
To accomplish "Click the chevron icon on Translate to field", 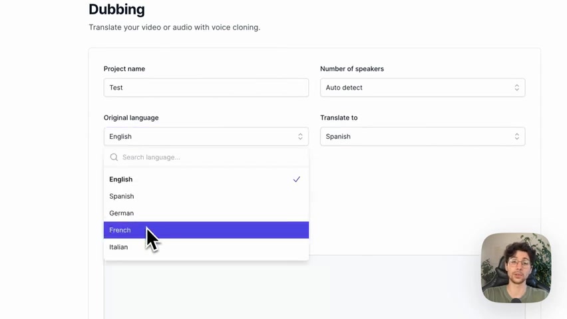I will point(516,136).
